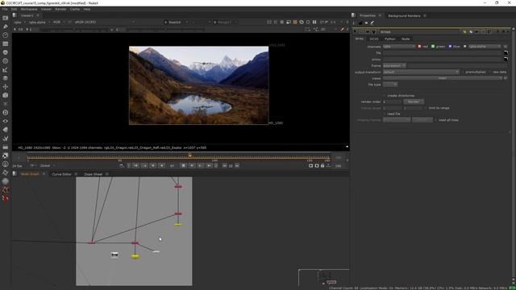Click the pencil icon in Properties panel toolbar
Viewport: 516px width, 290px height.
tap(372, 23)
